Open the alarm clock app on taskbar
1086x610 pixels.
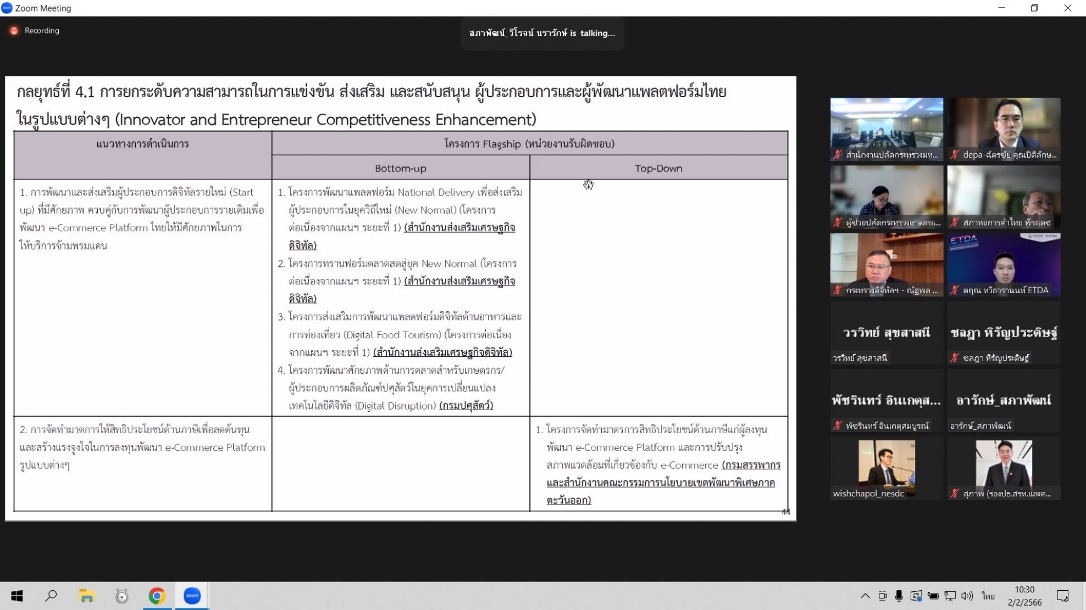click(122, 596)
